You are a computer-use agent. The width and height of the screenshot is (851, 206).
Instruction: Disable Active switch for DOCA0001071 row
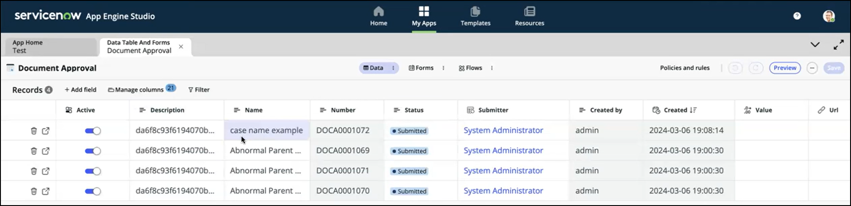coord(93,171)
